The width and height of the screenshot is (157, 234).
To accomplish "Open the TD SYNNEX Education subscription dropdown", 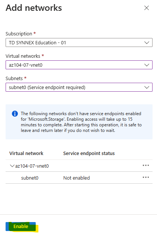I will click(x=79, y=42).
